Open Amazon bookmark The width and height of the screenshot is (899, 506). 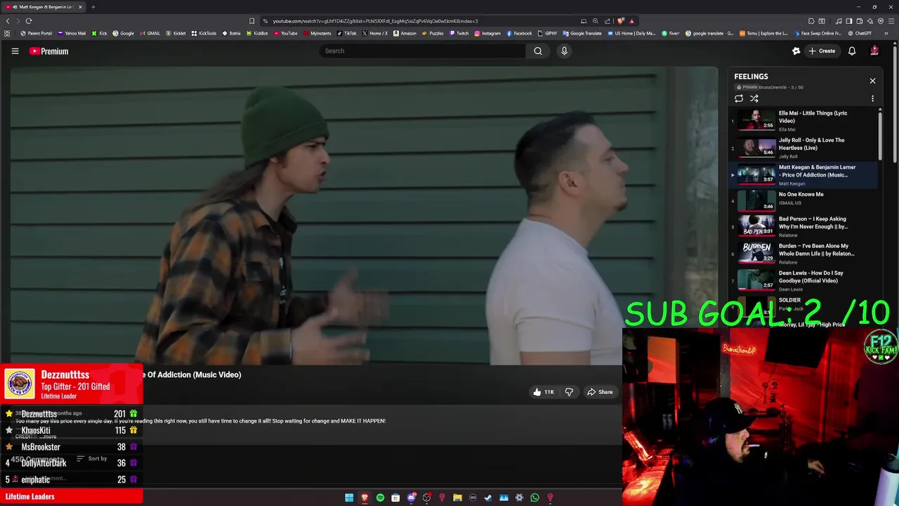[405, 33]
